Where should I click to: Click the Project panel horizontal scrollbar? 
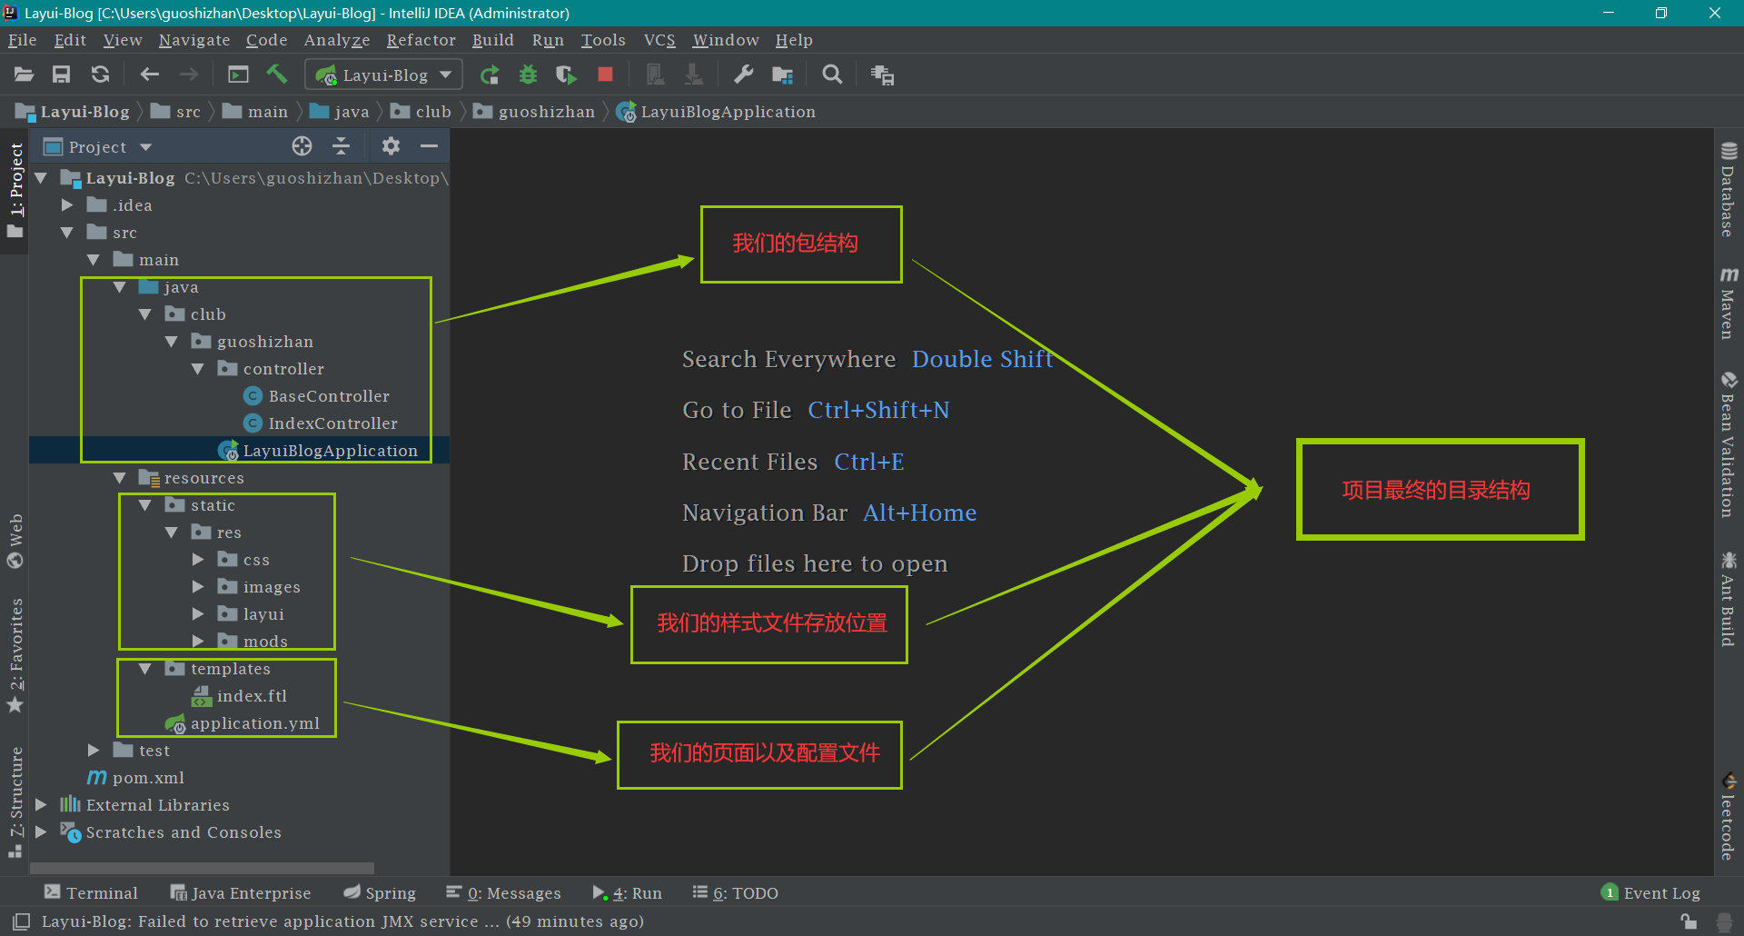pos(202,868)
